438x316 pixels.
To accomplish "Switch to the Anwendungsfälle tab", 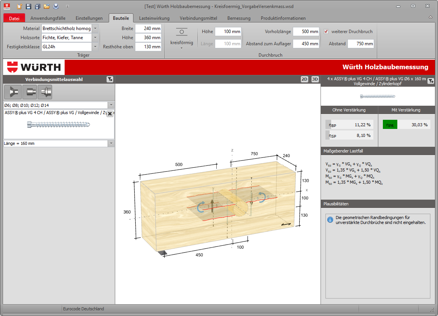I will (48, 18).
